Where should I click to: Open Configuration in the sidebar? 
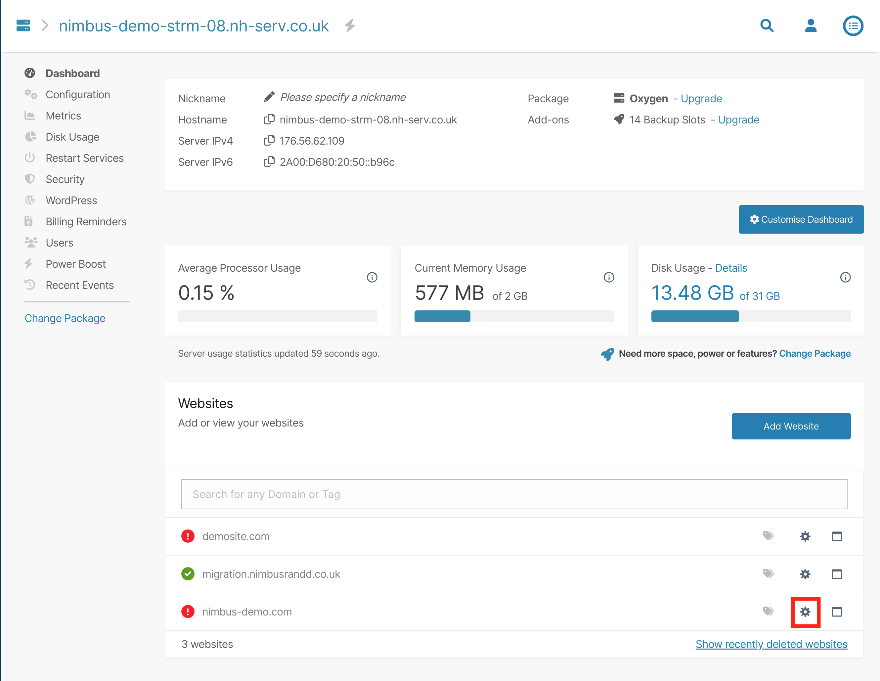(77, 94)
